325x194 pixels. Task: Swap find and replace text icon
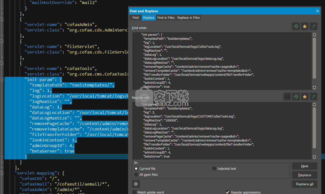[287, 96]
